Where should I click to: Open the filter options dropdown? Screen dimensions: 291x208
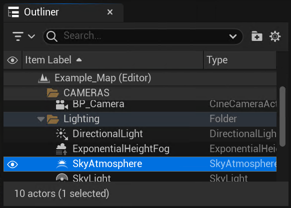[23, 36]
